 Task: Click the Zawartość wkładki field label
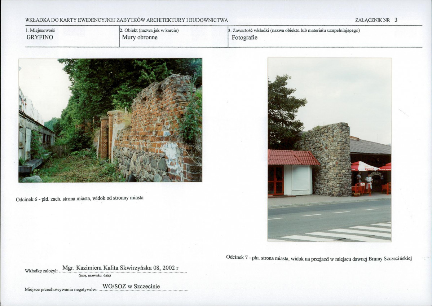[x=294, y=30]
